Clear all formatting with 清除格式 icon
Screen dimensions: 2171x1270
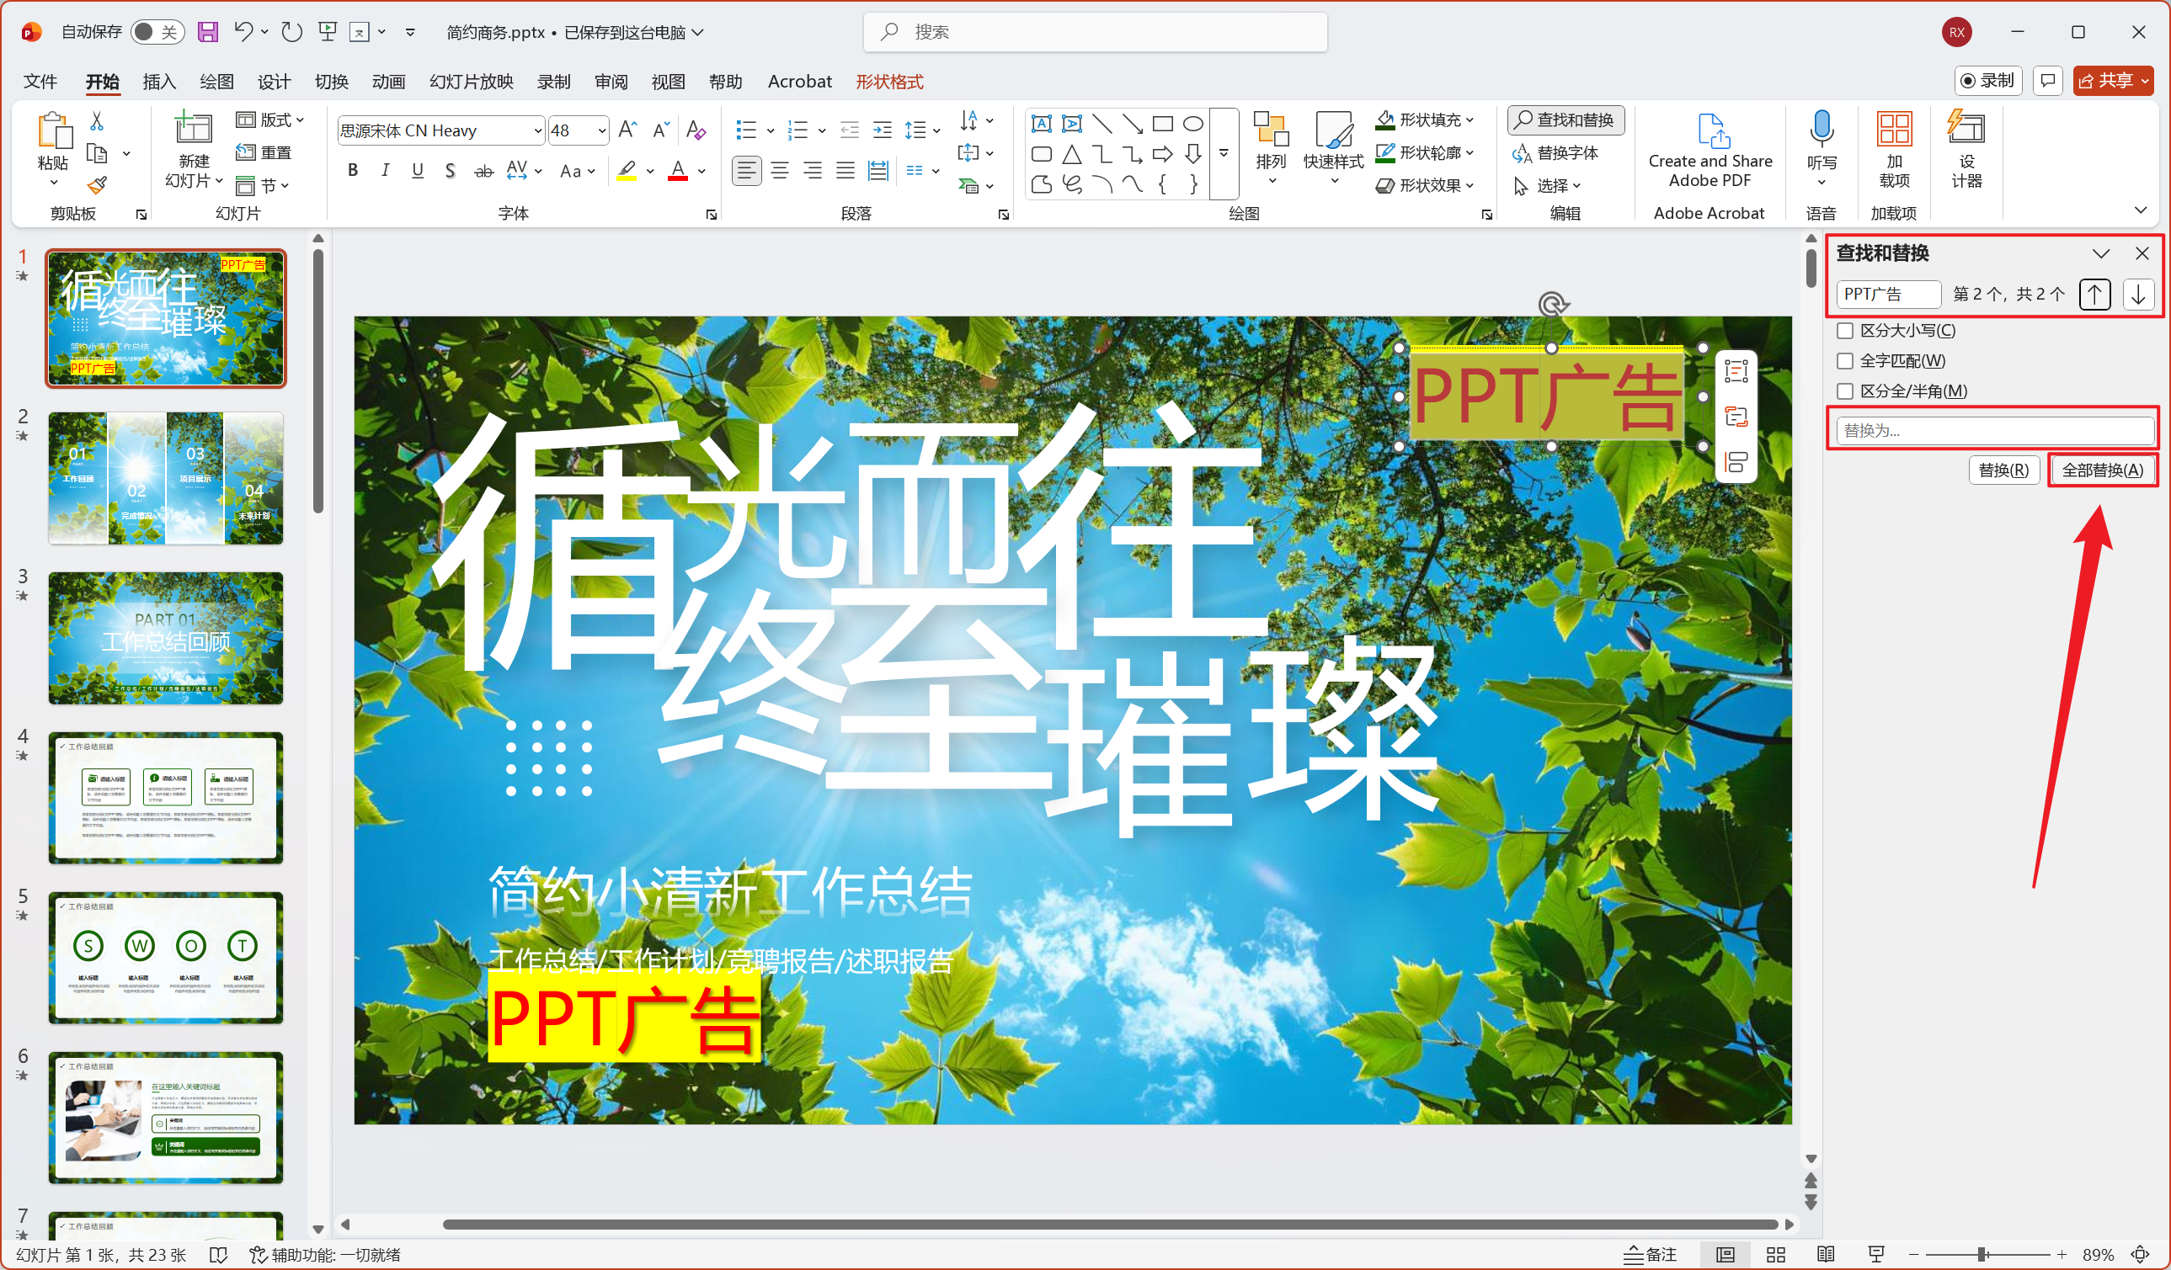pos(696,130)
